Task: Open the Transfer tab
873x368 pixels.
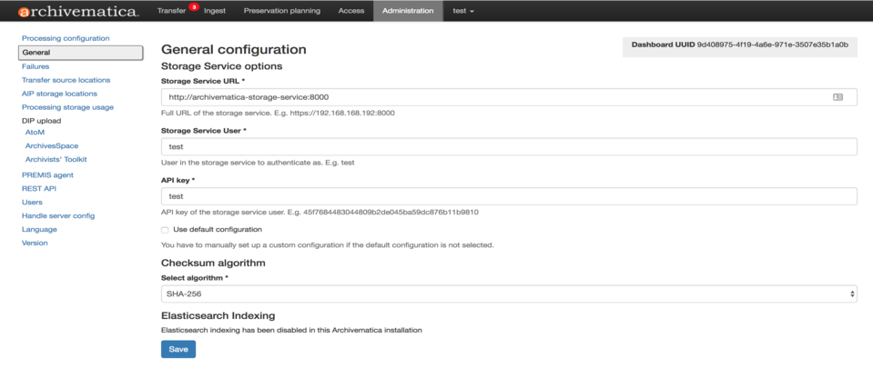Action: tap(171, 11)
